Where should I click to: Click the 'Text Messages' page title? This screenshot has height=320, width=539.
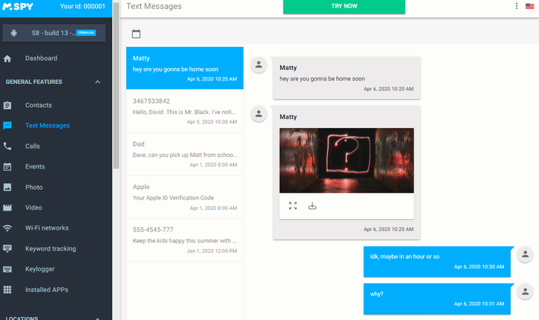pyautogui.click(x=154, y=6)
